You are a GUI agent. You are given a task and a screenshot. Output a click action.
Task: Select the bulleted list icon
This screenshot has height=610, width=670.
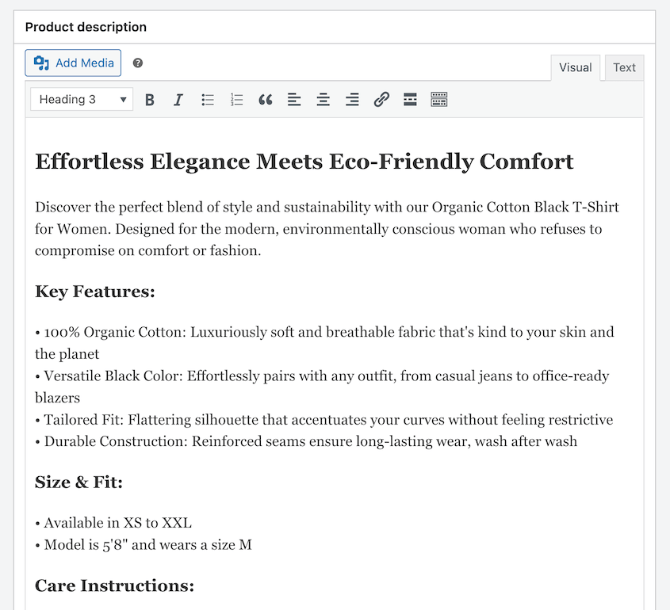tap(208, 99)
